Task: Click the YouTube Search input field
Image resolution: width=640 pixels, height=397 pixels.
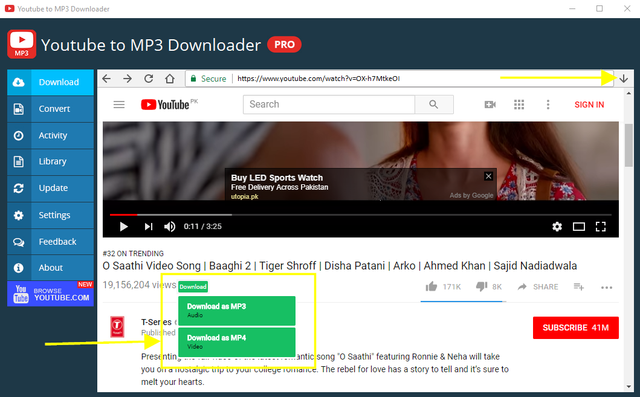Action: pos(329,105)
